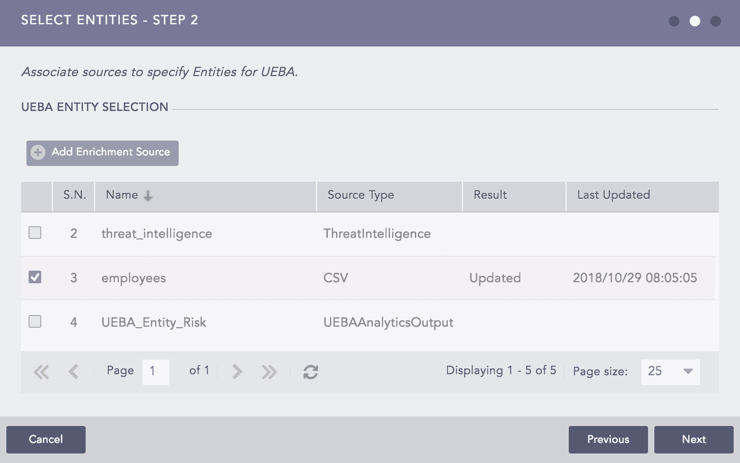This screenshot has height=463, width=740.
Task: Refresh the entity source list
Action: [310, 372]
